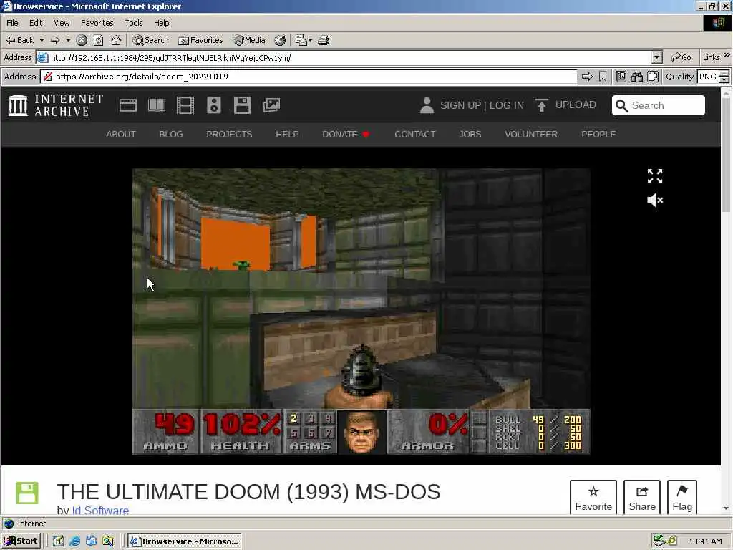Screen dimensions: 733x550
Task: Open the View menu
Action: click(62, 23)
